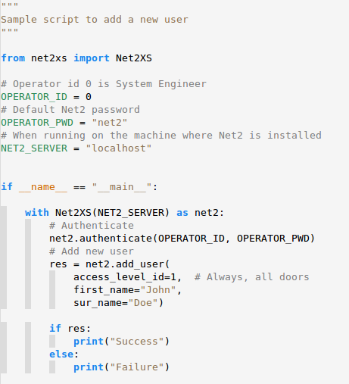349x384 pixels.
Task: Click the 'from' keyword in import line
Action: click(13, 58)
